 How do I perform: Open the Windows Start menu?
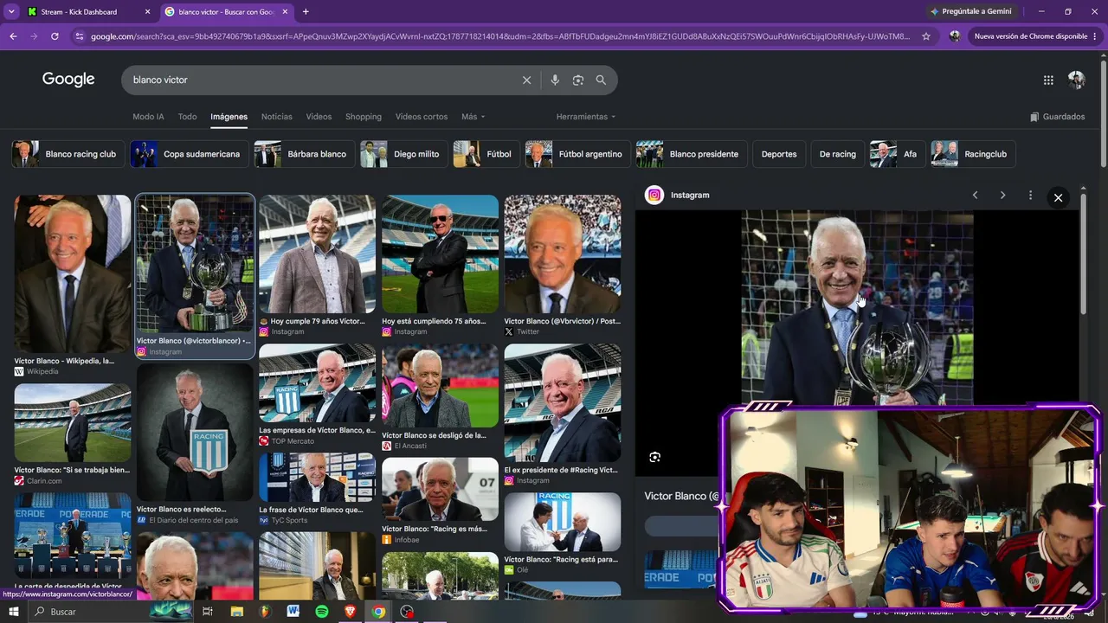[x=13, y=612]
